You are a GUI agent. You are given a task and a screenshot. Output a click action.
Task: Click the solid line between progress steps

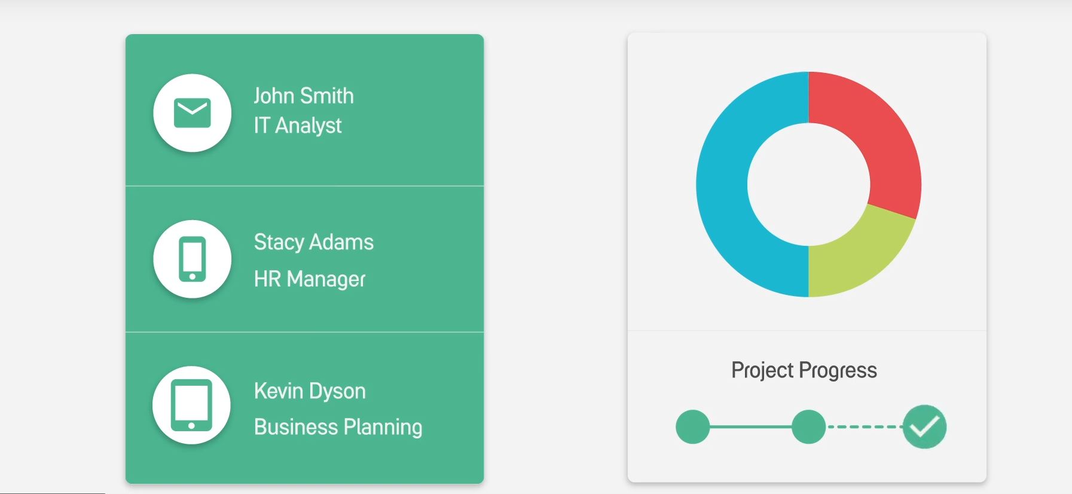coord(750,426)
